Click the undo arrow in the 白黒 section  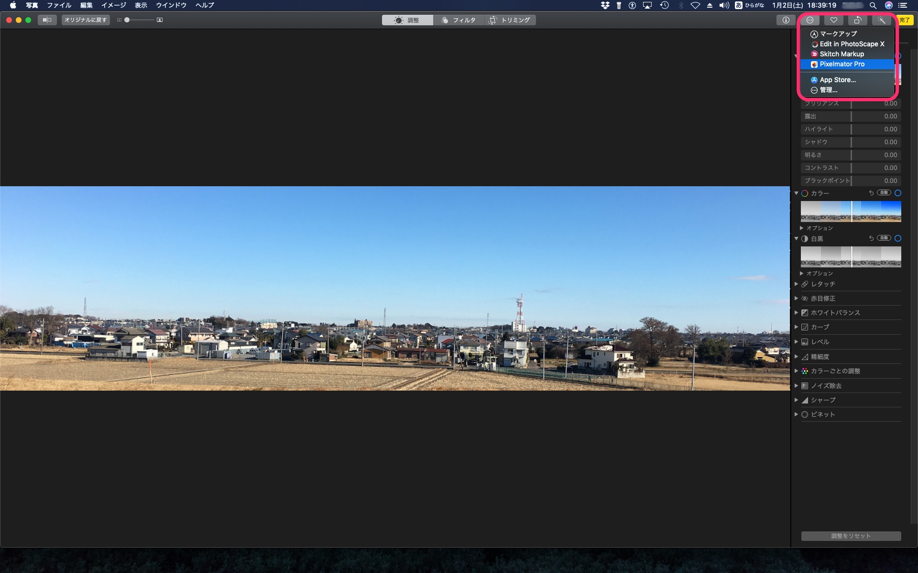tap(871, 238)
